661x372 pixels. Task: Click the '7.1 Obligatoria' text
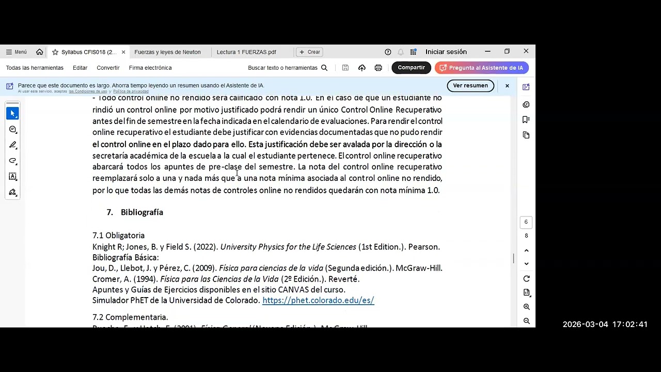118,236
